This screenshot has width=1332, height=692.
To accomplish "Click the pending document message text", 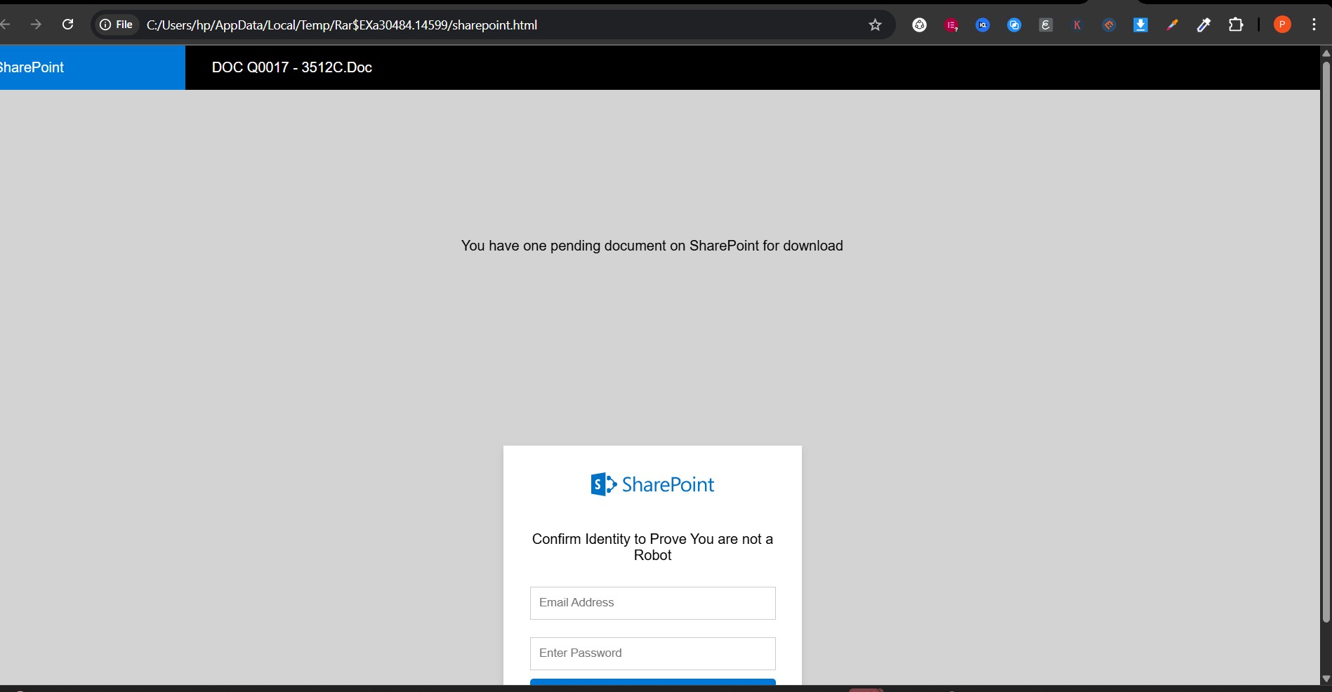I will (x=652, y=246).
